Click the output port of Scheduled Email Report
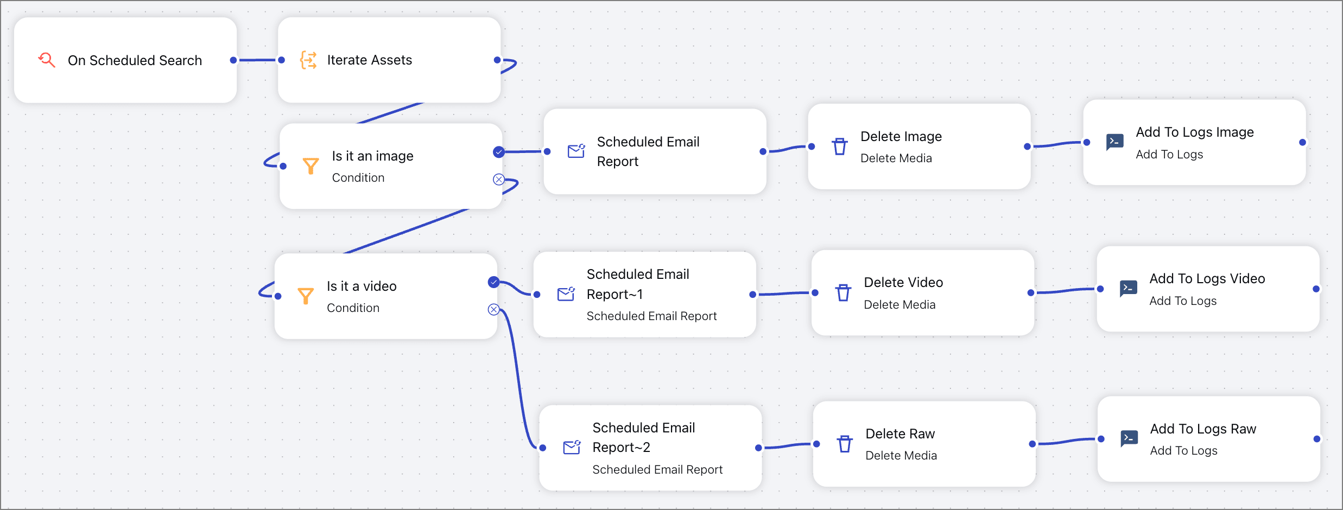 point(763,151)
